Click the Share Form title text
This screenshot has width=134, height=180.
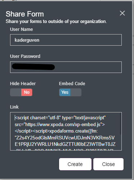point(25,14)
